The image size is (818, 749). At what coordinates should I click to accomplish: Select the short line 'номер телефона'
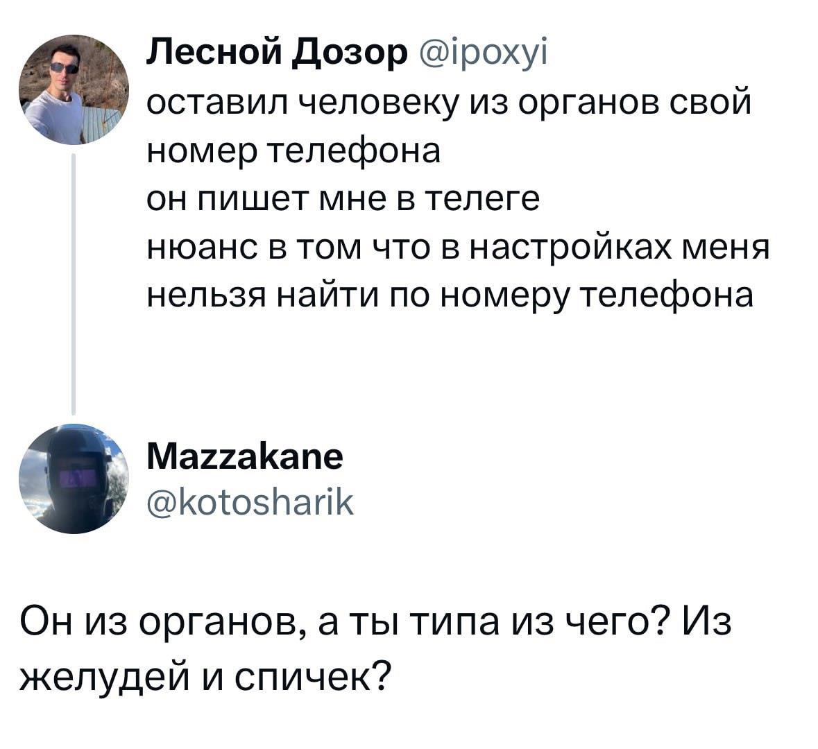click(294, 151)
